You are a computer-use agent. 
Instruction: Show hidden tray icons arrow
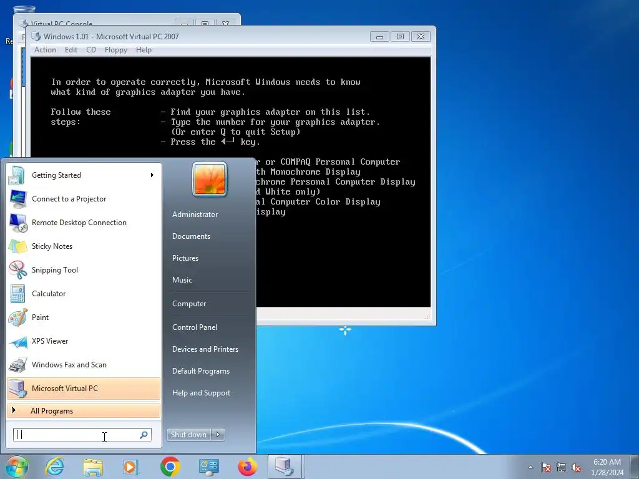click(530, 467)
